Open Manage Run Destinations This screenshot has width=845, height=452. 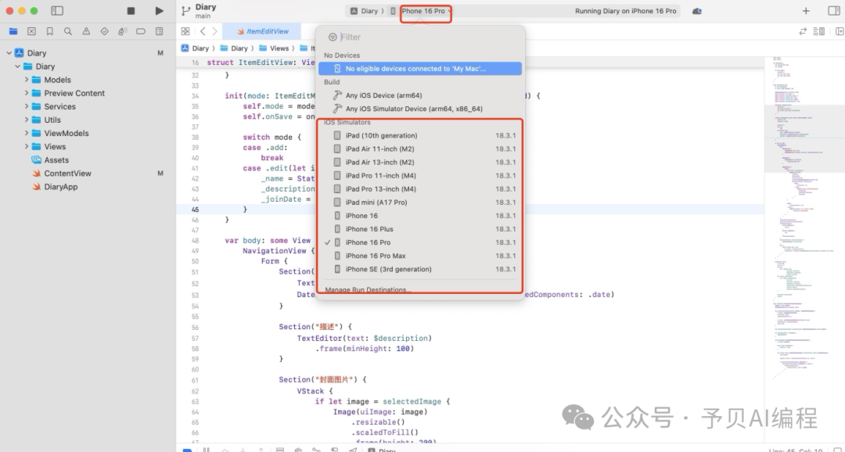(368, 290)
